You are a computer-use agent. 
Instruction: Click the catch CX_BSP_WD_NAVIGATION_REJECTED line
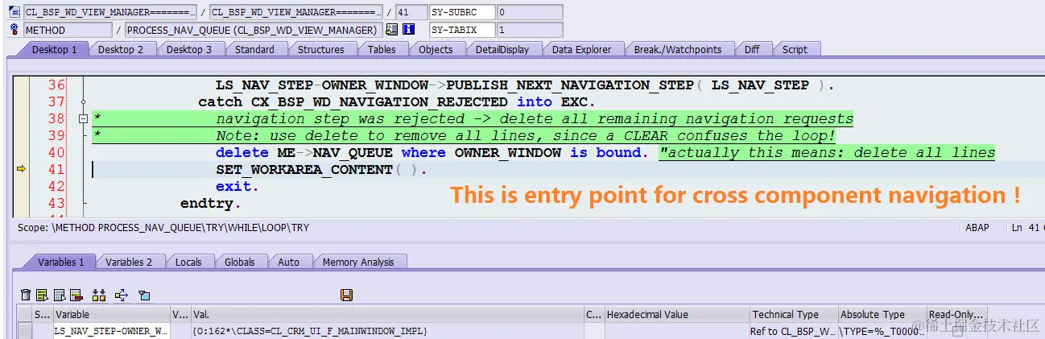pyautogui.click(x=396, y=101)
